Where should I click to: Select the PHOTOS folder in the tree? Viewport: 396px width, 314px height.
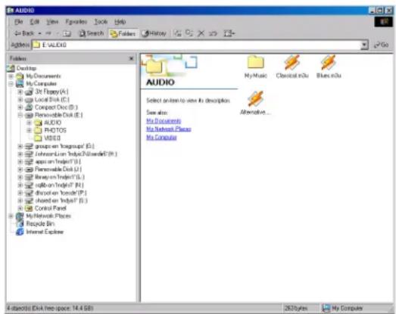(x=55, y=130)
